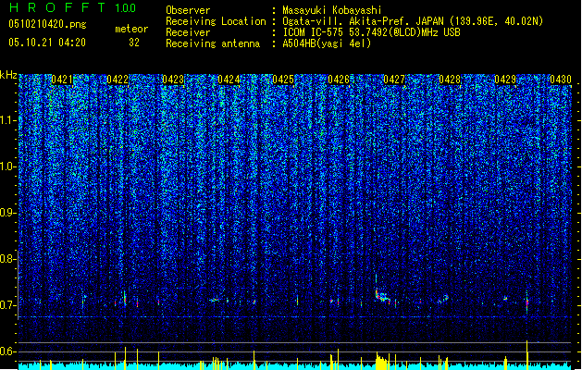Click the 0422 time marker
Viewport: 582px width, 370px height.
coord(118,80)
